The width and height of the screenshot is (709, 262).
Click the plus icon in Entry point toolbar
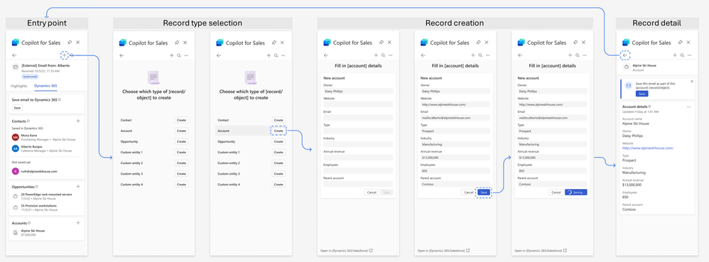(64, 55)
